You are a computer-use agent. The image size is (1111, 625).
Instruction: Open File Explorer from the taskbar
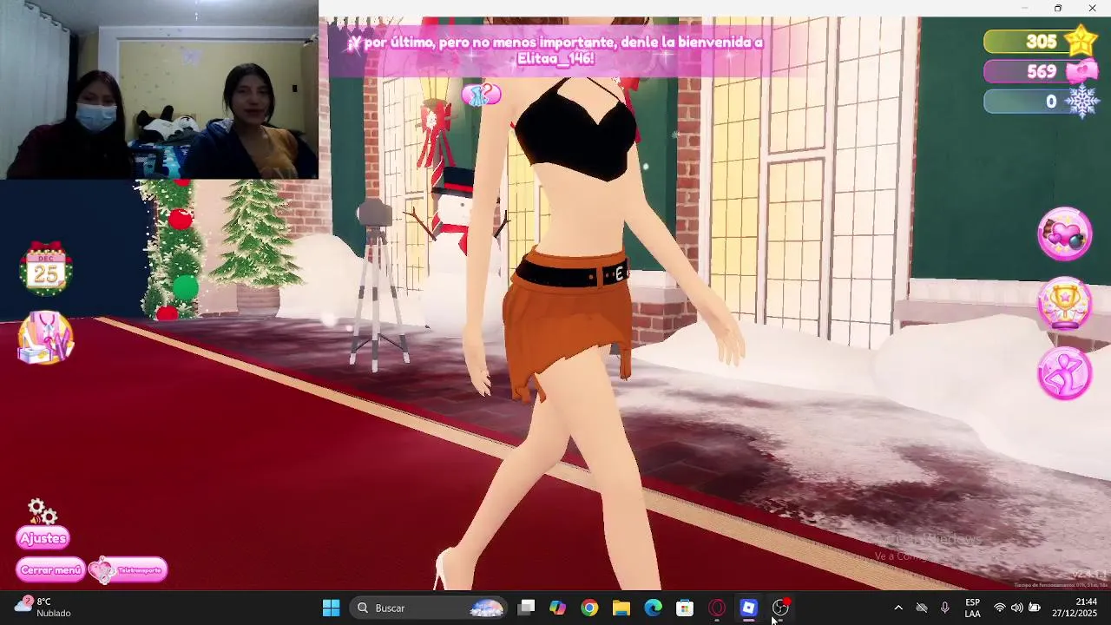pos(621,608)
